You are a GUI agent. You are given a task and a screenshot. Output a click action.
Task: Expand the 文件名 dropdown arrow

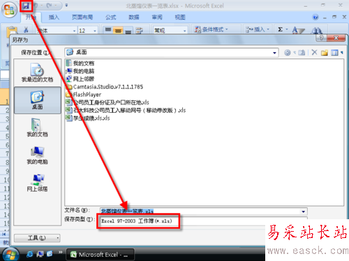tap(303, 212)
